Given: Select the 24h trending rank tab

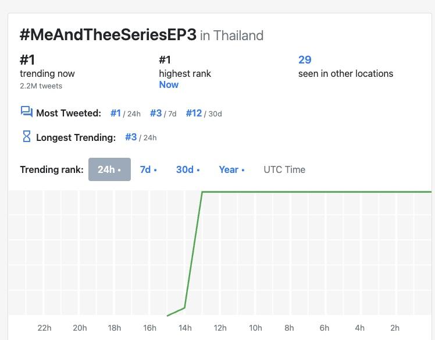Looking at the screenshot, I should coord(109,169).
